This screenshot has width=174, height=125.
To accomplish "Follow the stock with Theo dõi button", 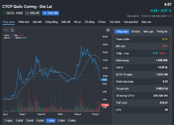I will click(x=50, y=13).
